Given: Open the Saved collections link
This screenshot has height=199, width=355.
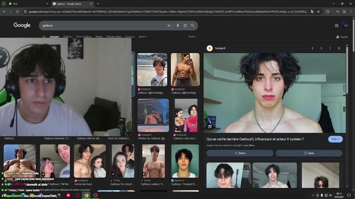Looking at the screenshot, I should click(x=342, y=37).
